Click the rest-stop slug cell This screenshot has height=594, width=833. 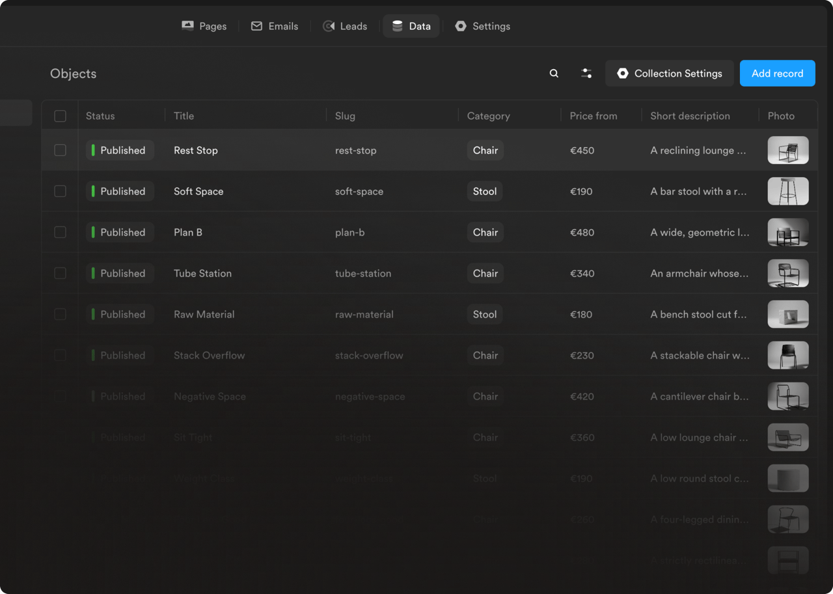[356, 150]
